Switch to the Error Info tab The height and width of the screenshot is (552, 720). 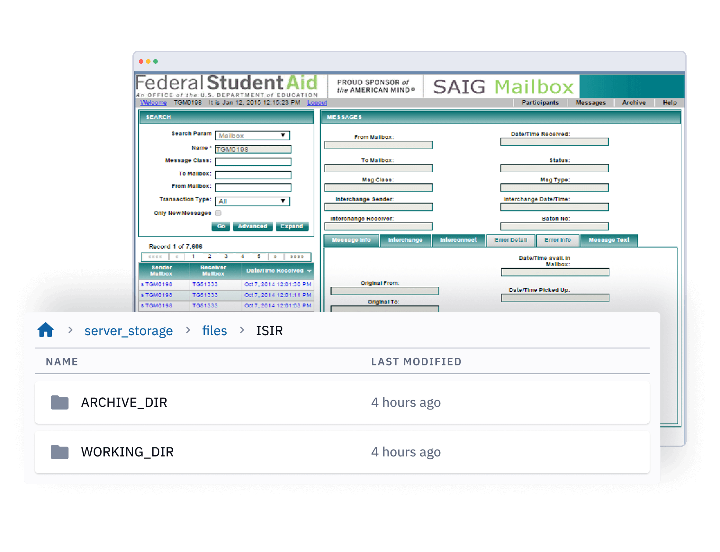pyautogui.click(x=557, y=240)
